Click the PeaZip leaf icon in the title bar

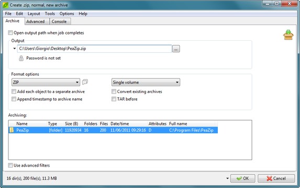pyautogui.click(x=5, y=5)
